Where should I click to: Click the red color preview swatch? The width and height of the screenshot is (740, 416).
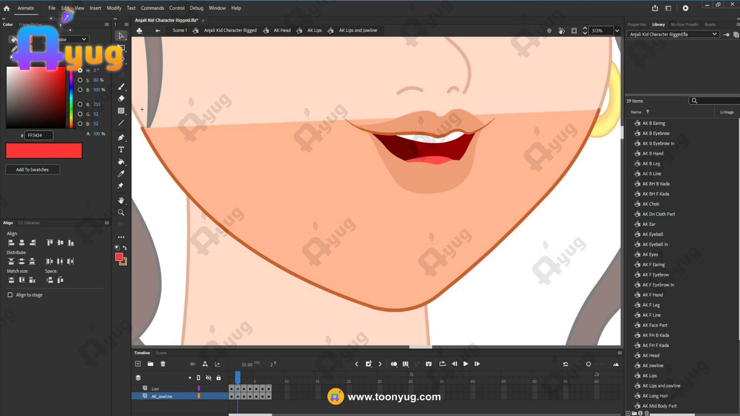click(44, 151)
